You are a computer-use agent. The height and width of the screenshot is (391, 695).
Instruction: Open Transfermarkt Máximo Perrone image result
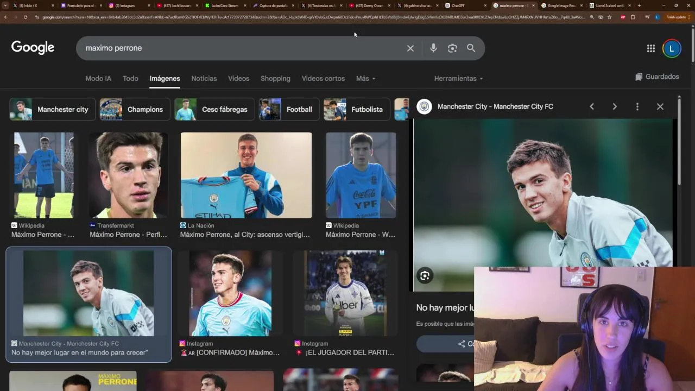(x=129, y=175)
